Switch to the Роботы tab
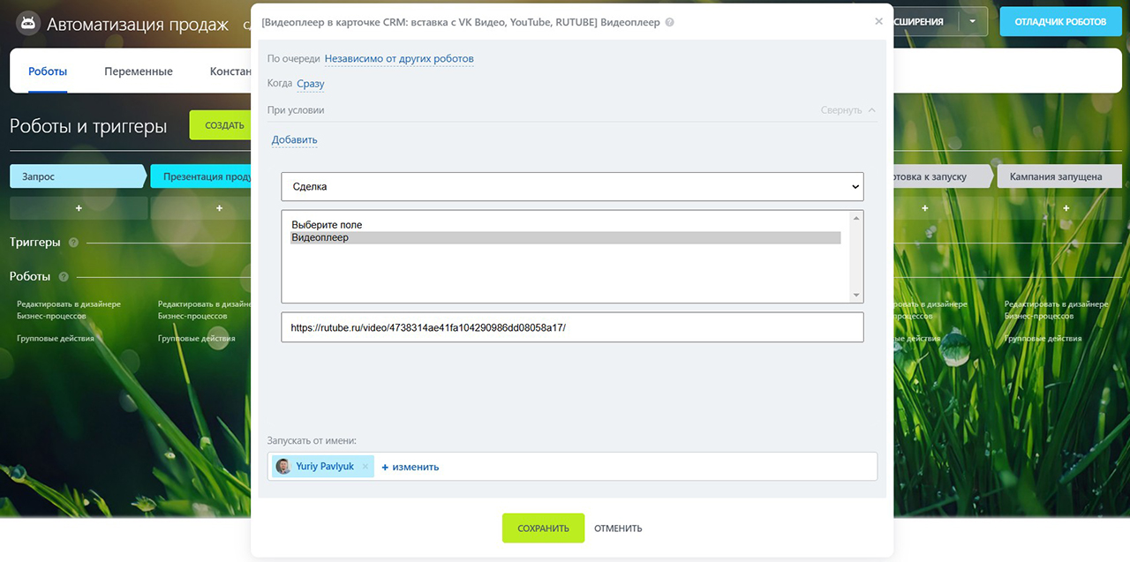Image resolution: width=1130 pixels, height=562 pixels. (x=48, y=71)
